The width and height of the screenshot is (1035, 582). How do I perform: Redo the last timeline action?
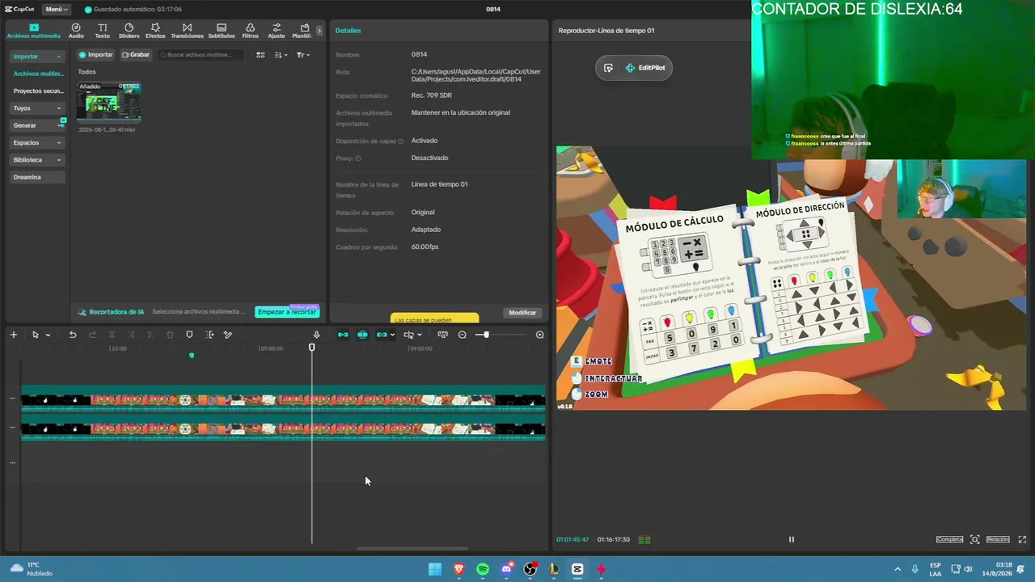pyautogui.click(x=92, y=335)
